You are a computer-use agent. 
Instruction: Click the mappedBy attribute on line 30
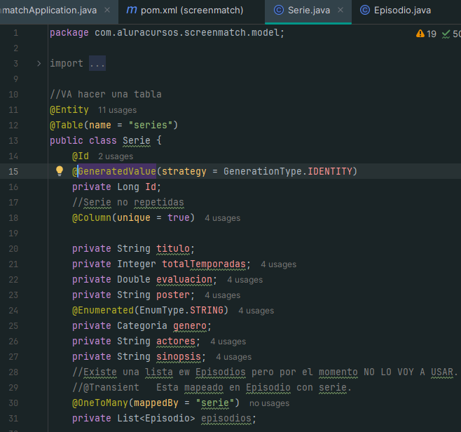tap(156, 403)
